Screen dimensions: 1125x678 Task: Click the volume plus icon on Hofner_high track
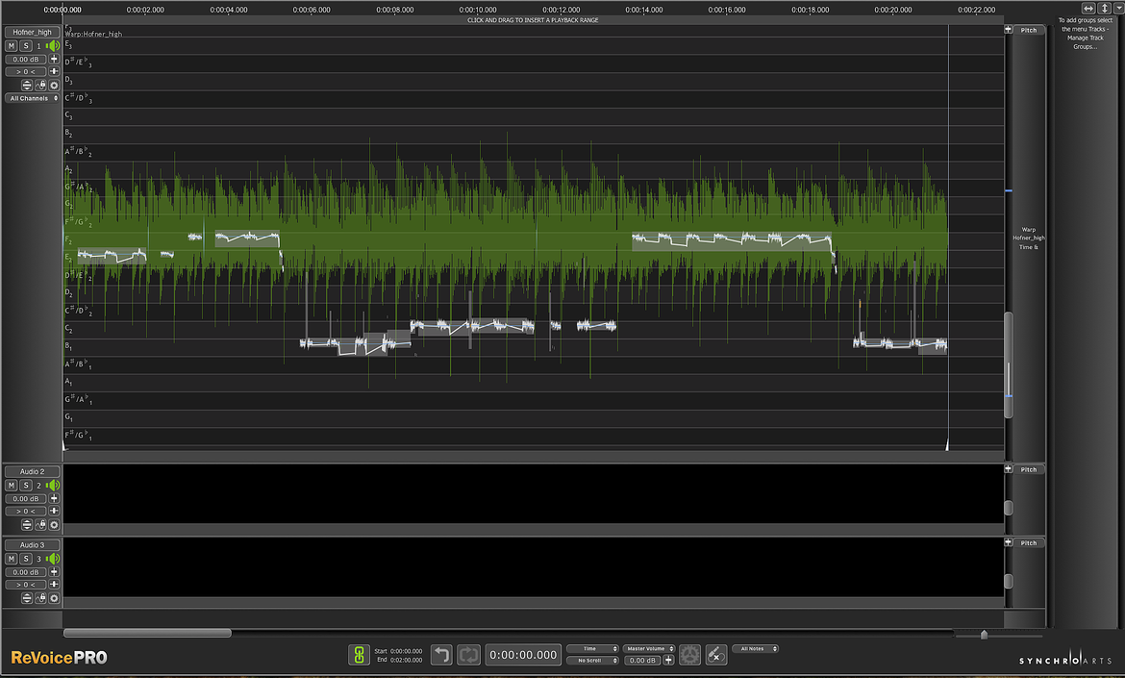tap(54, 59)
